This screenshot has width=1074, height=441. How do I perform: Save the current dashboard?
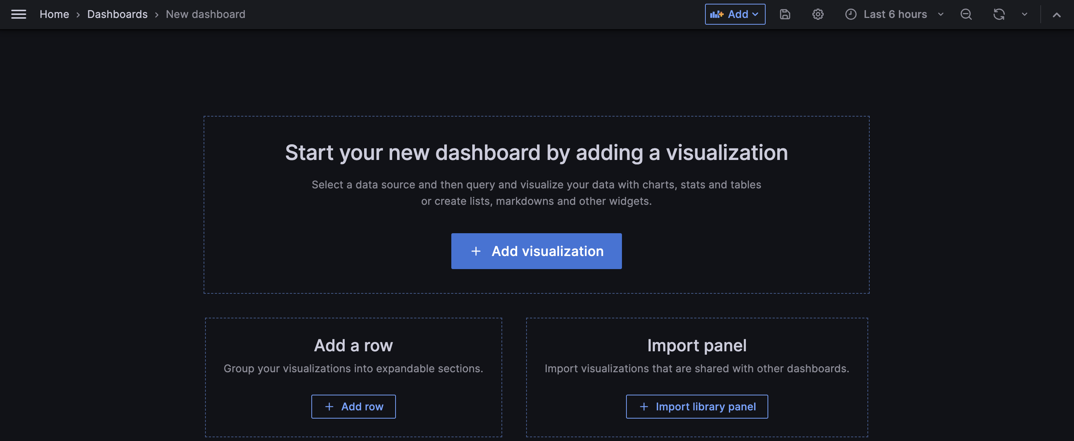(785, 14)
